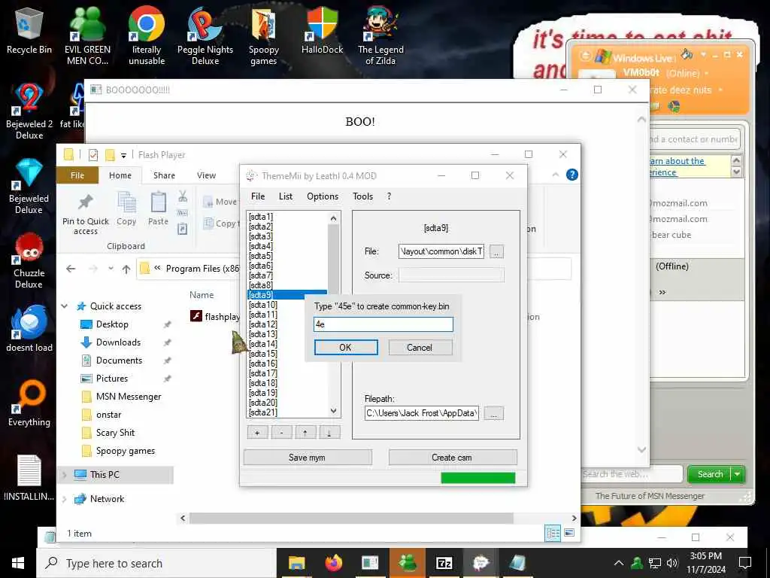
Task: Launch the HalloDock desktop shortcut
Action: click(322, 30)
